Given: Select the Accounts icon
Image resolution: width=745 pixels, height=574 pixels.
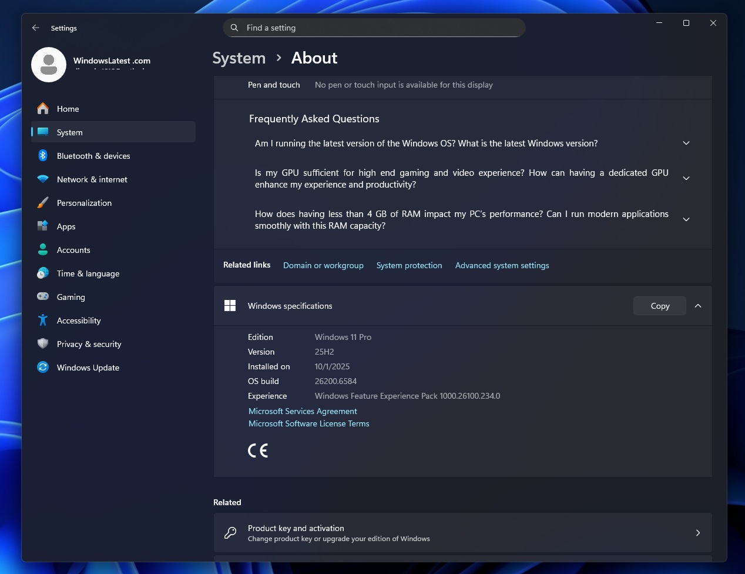Looking at the screenshot, I should click(43, 250).
